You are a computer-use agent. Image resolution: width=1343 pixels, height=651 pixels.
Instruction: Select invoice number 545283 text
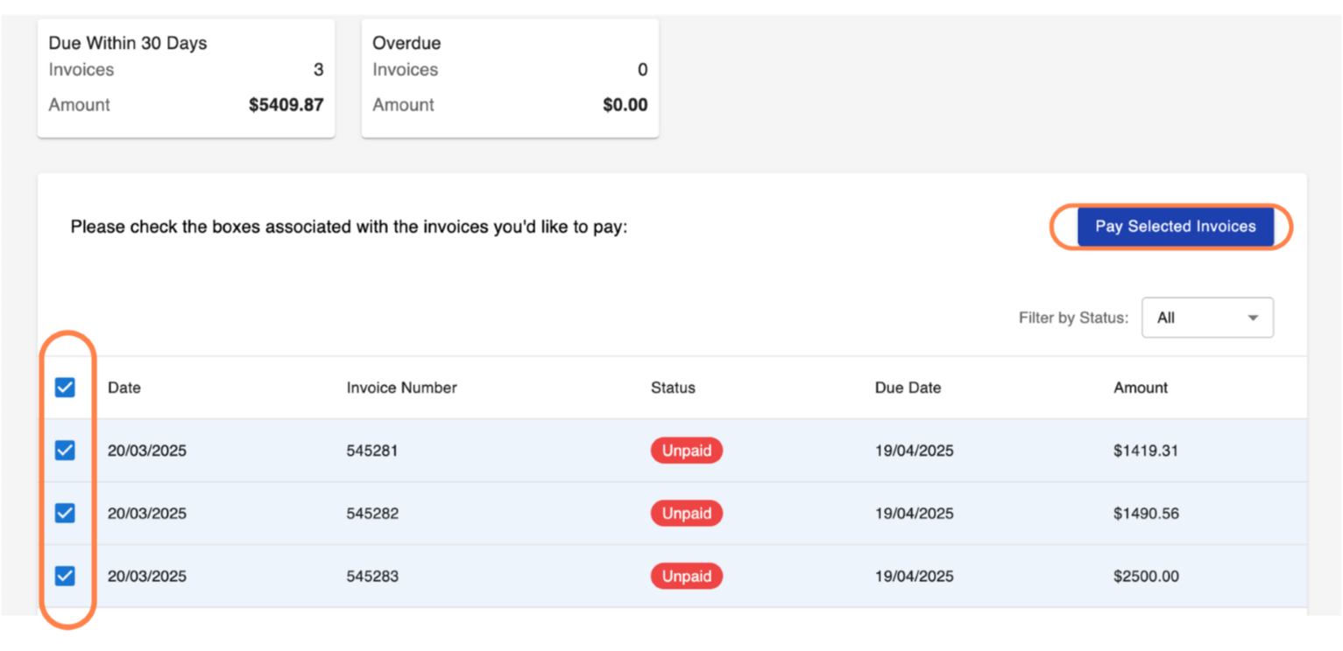[372, 577]
